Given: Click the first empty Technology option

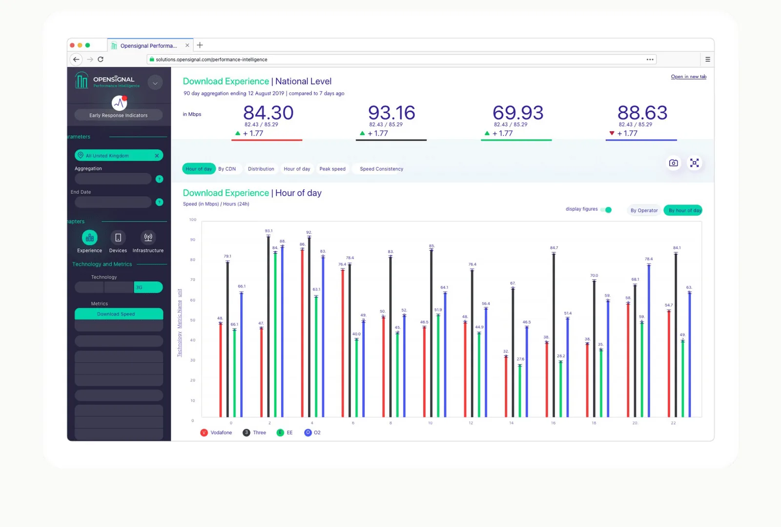Looking at the screenshot, I should [89, 287].
